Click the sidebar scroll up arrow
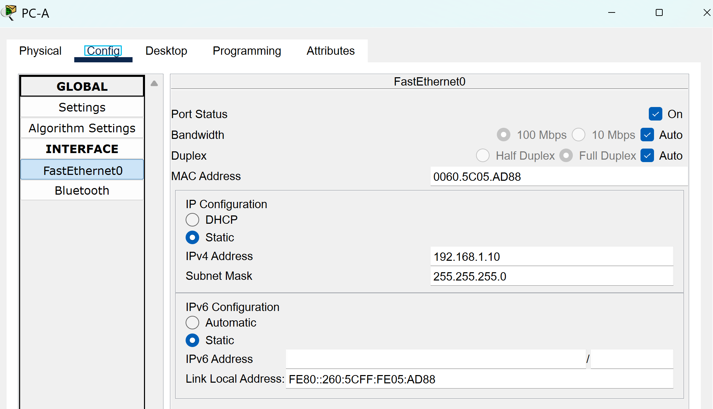 point(154,83)
